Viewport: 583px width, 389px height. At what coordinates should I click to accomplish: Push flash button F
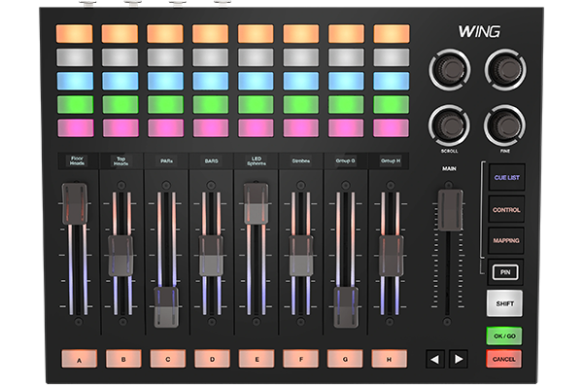pos(301,359)
